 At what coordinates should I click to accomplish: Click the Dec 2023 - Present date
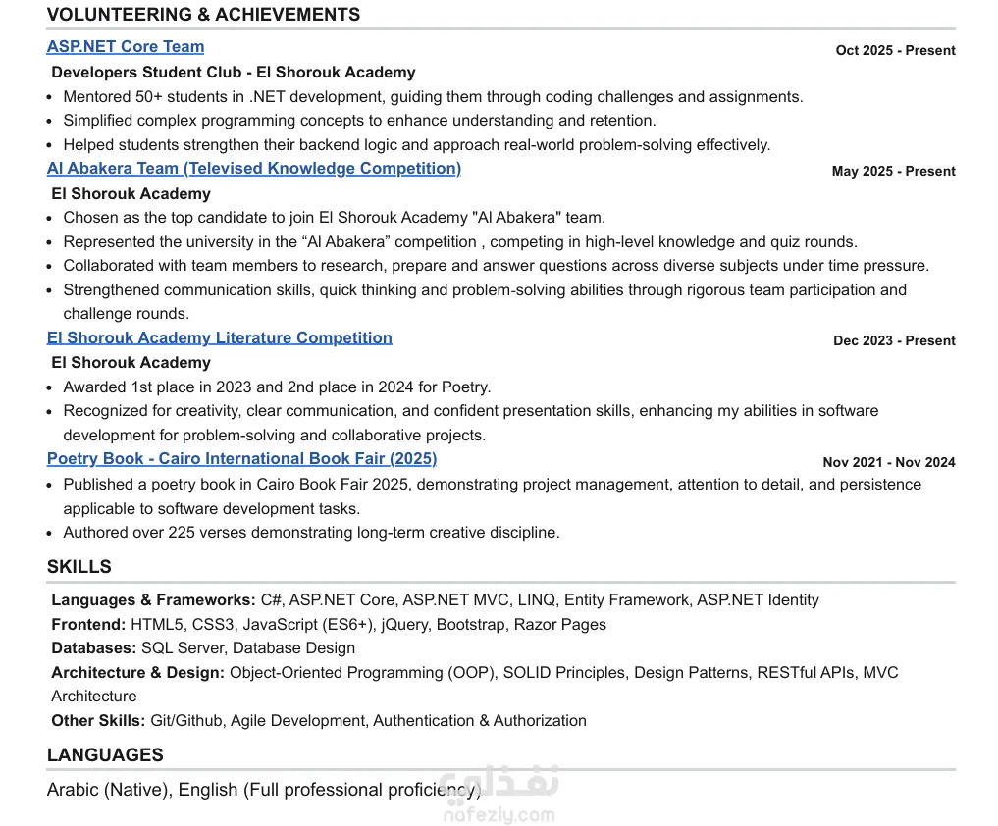pyautogui.click(x=894, y=340)
